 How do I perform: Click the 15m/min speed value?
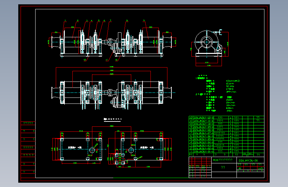pyautogui.click(x=231, y=102)
